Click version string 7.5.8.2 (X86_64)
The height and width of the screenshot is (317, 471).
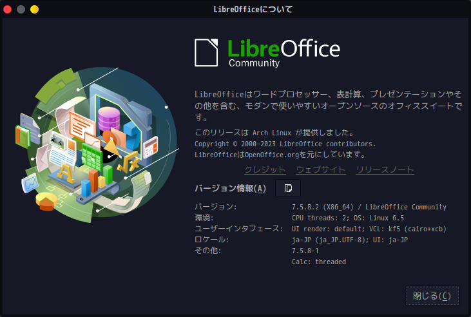coord(323,207)
